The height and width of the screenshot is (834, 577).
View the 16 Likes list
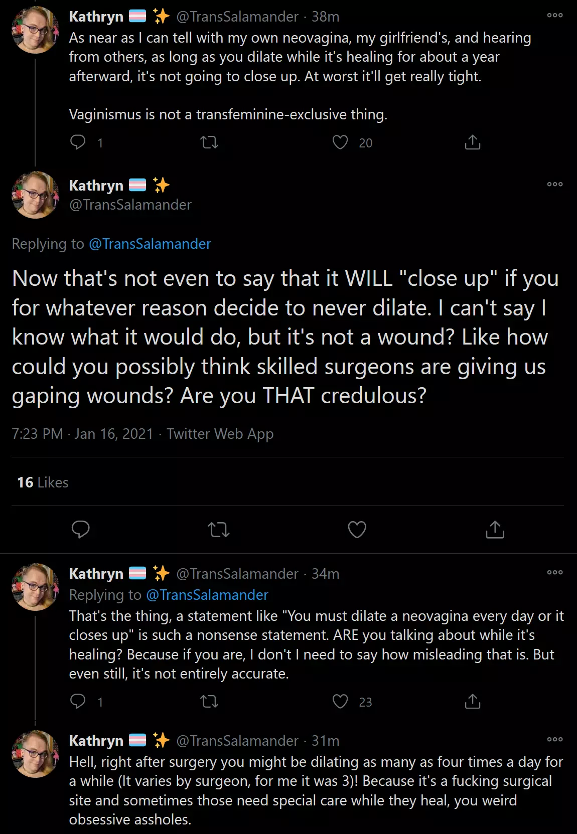[x=43, y=482]
